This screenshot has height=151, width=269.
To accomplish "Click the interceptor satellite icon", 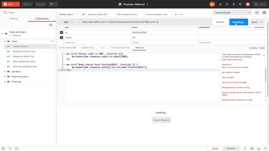I will 220,4.
